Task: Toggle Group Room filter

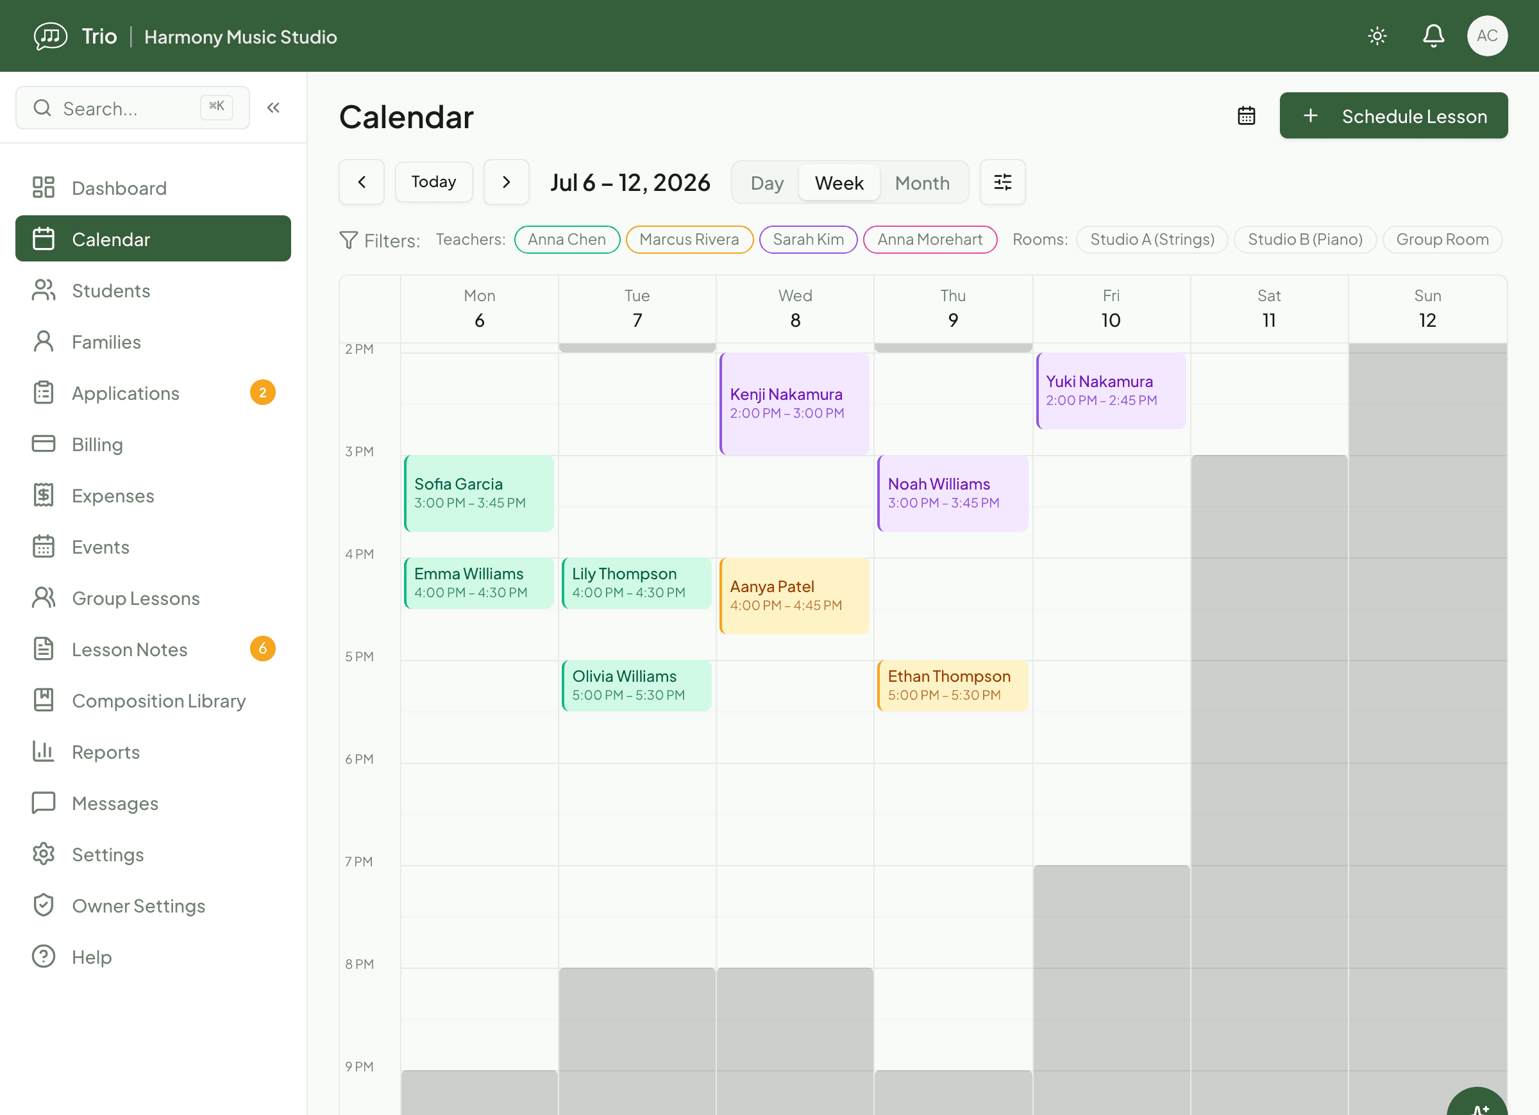Action: click(x=1442, y=240)
